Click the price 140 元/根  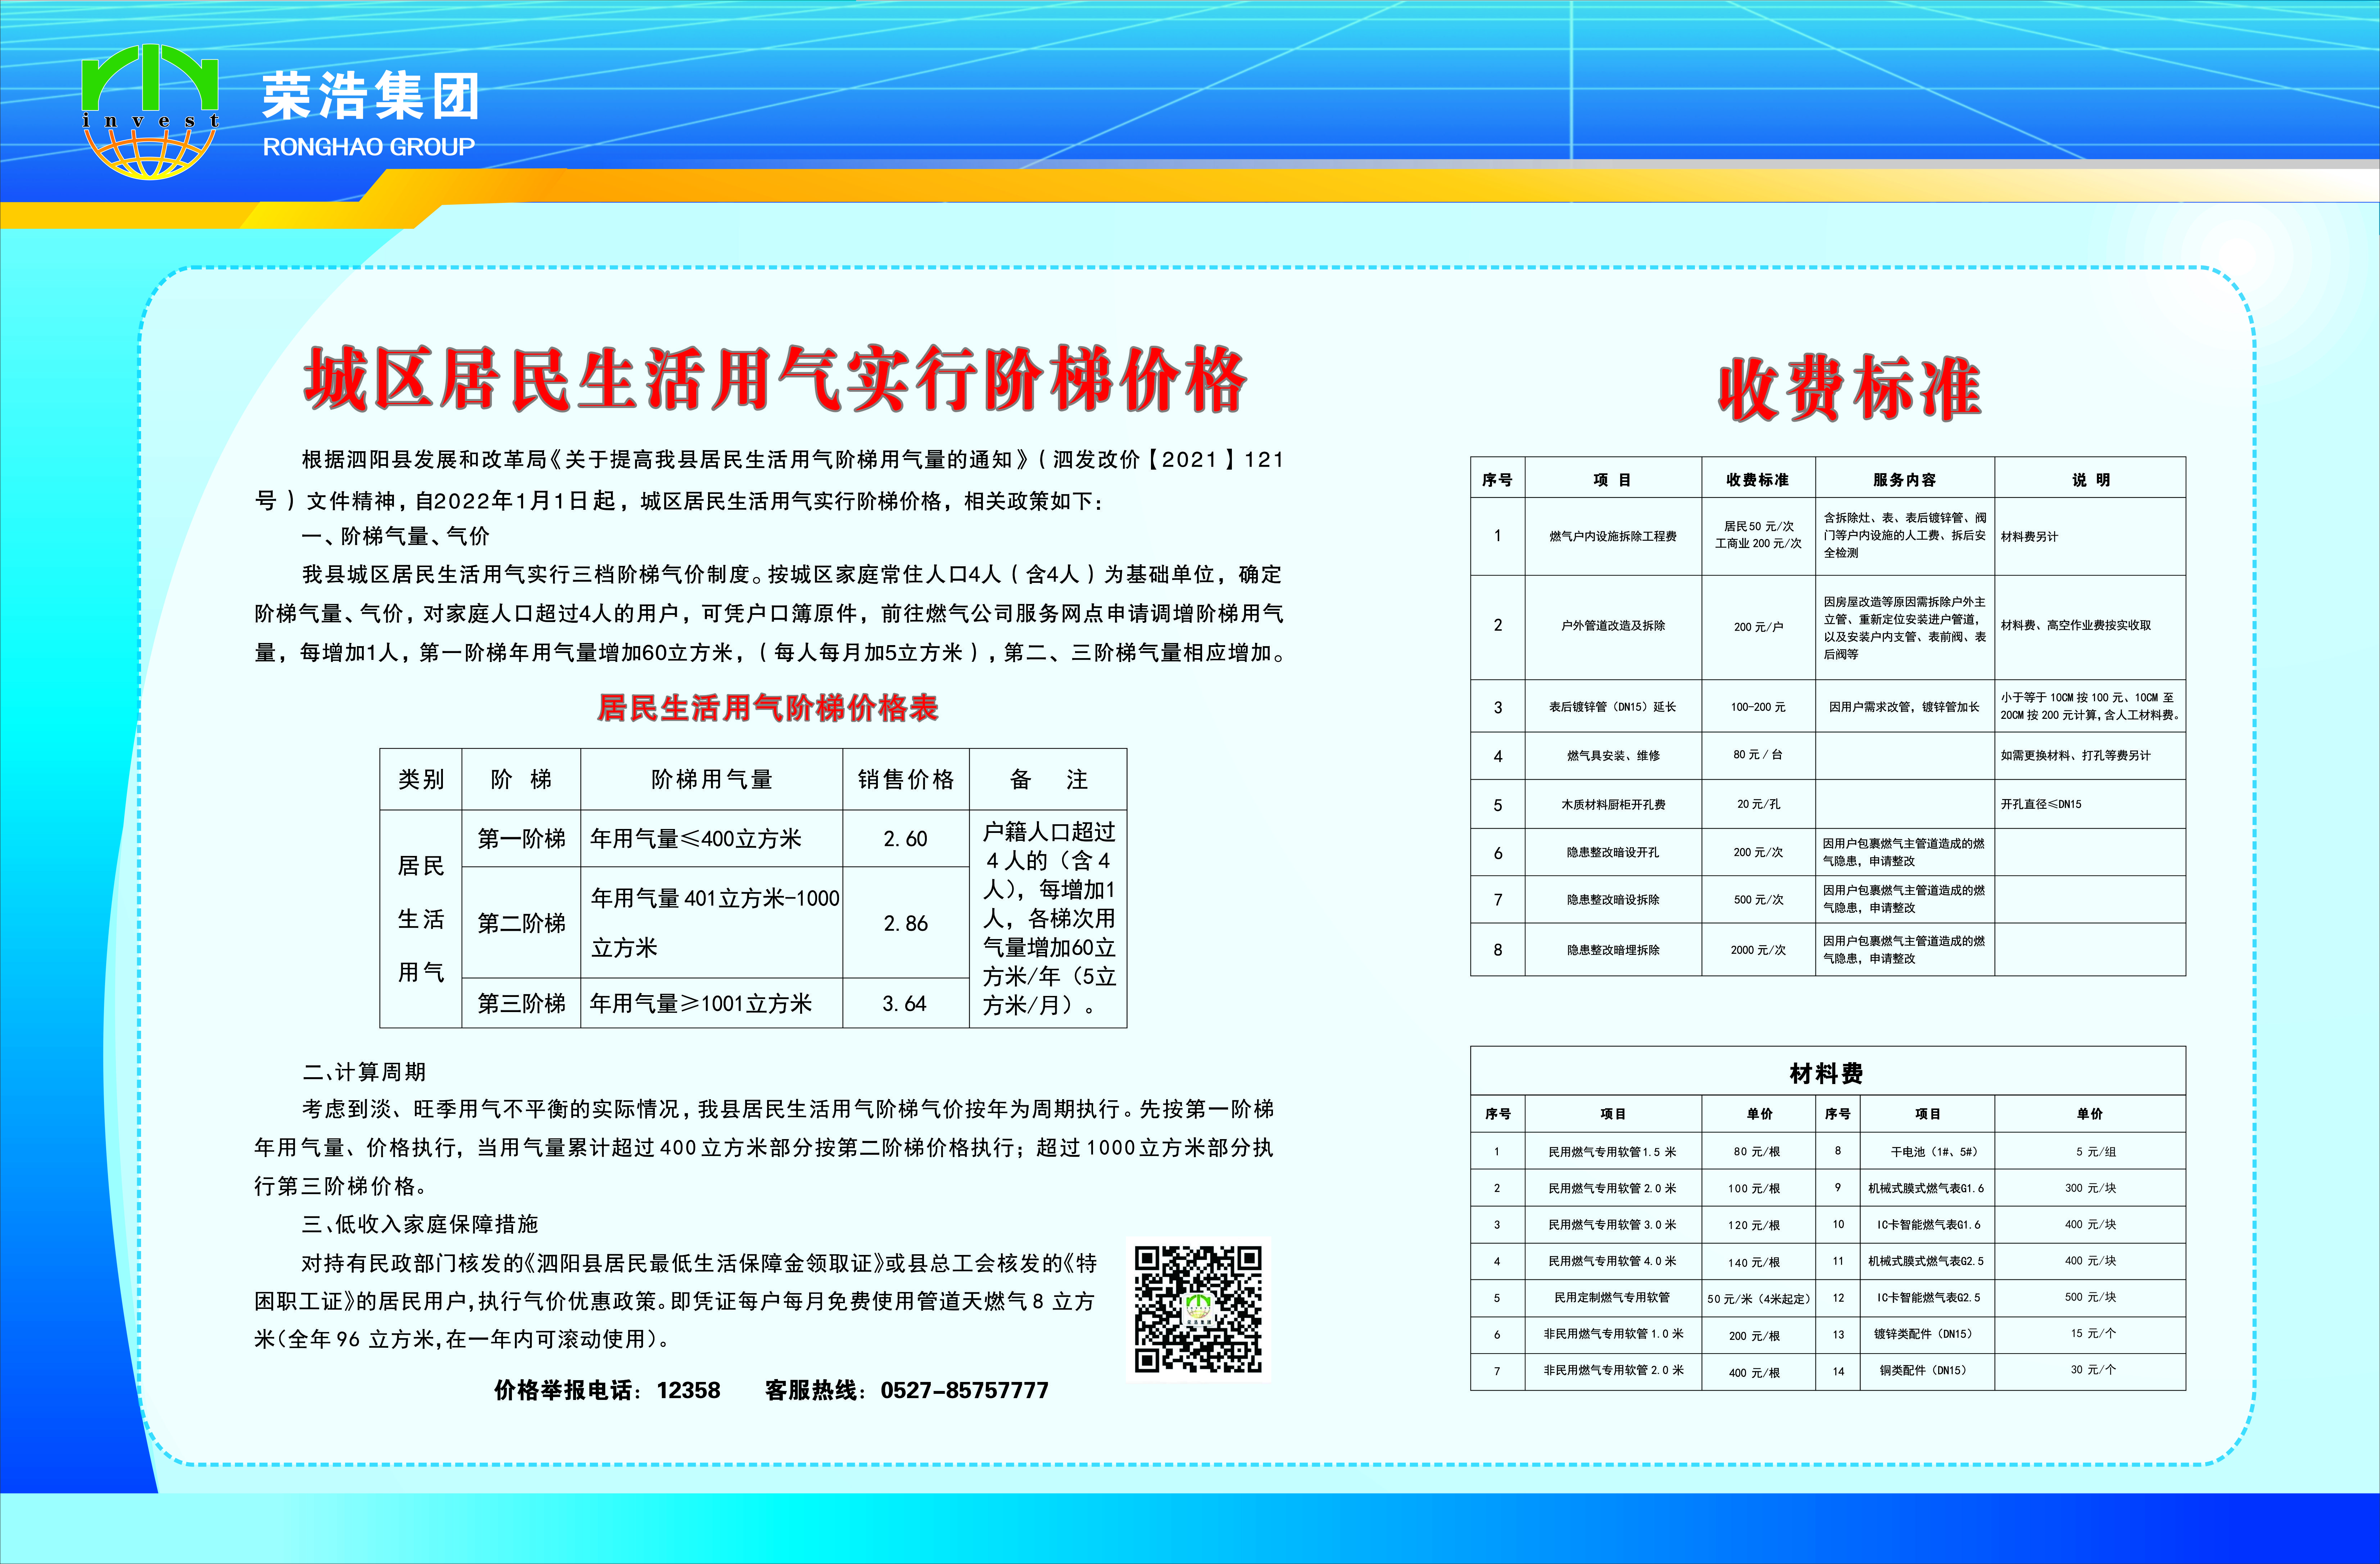1754,1263
